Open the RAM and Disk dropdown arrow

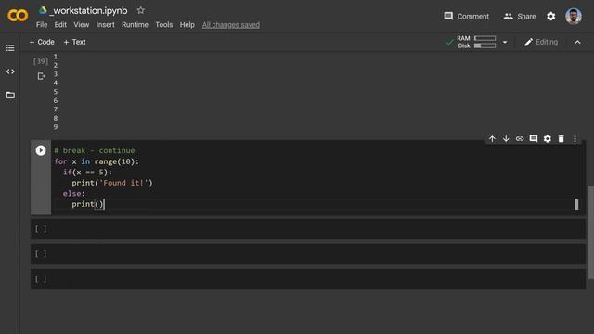[x=505, y=42]
